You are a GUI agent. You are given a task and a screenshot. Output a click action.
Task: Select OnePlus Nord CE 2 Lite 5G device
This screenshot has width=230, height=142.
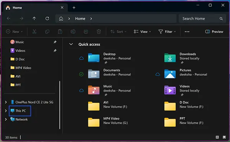[x=32, y=102]
